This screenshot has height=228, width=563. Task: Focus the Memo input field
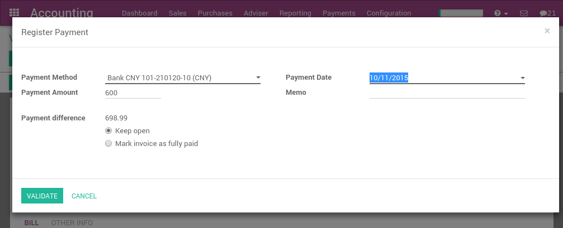click(x=447, y=93)
